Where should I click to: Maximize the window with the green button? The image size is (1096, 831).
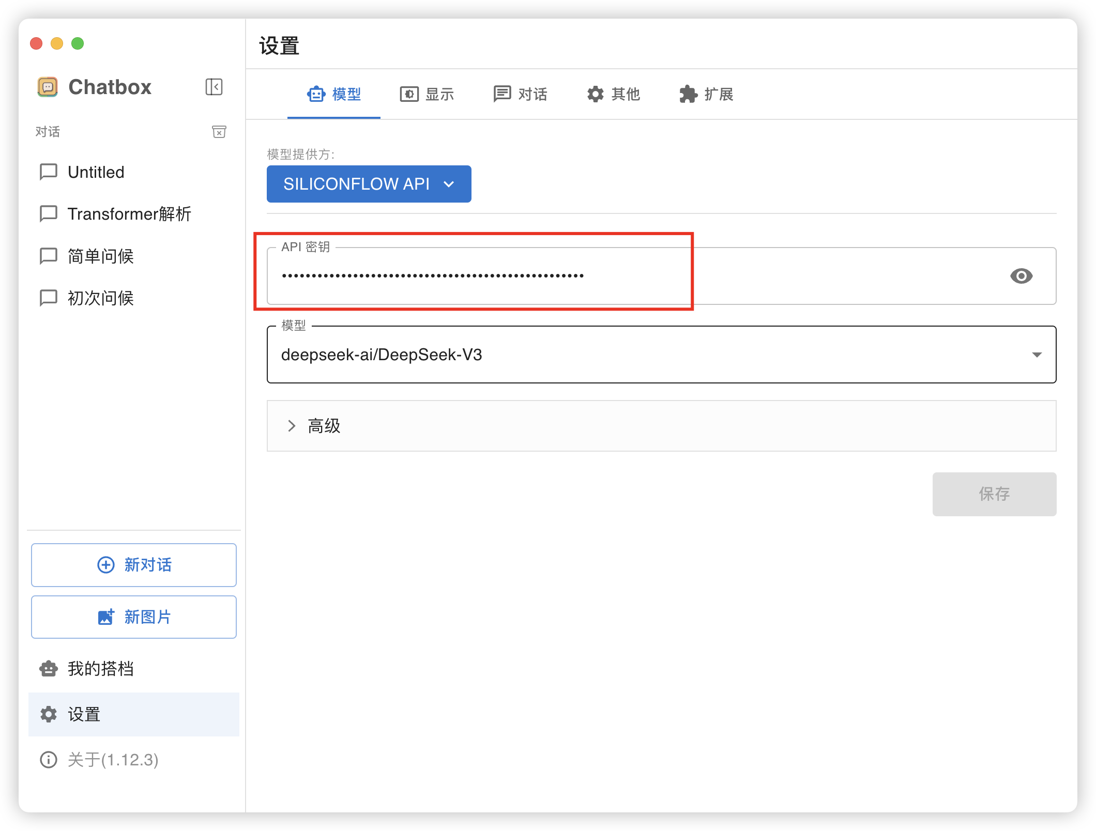tap(78, 43)
